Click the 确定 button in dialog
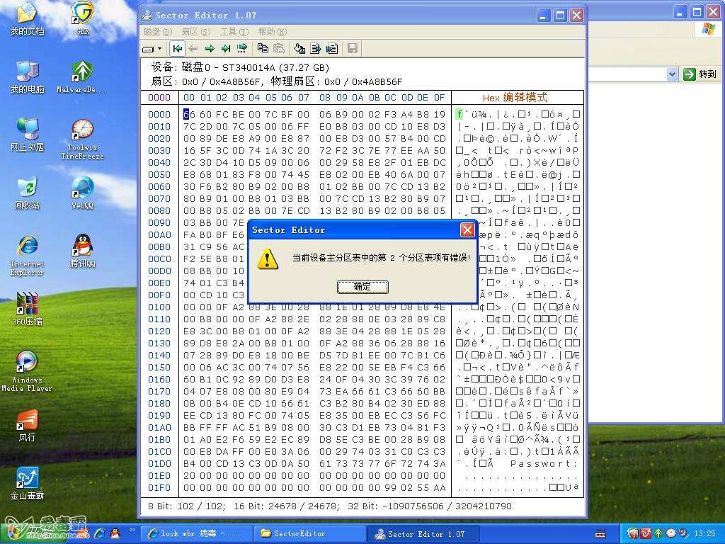The height and width of the screenshot is (544, 725). pos(362,287)
